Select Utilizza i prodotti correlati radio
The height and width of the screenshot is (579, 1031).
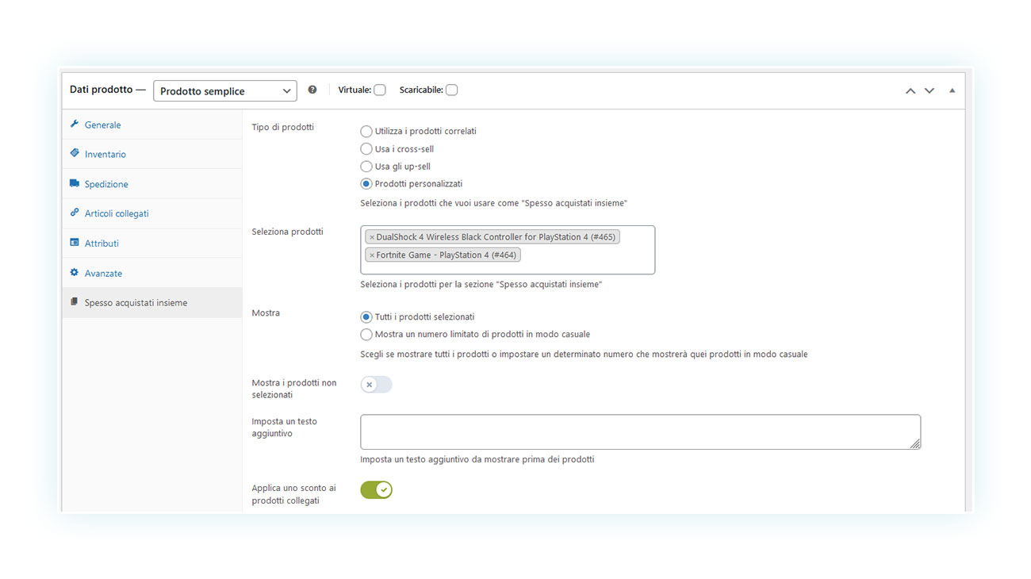366,132
